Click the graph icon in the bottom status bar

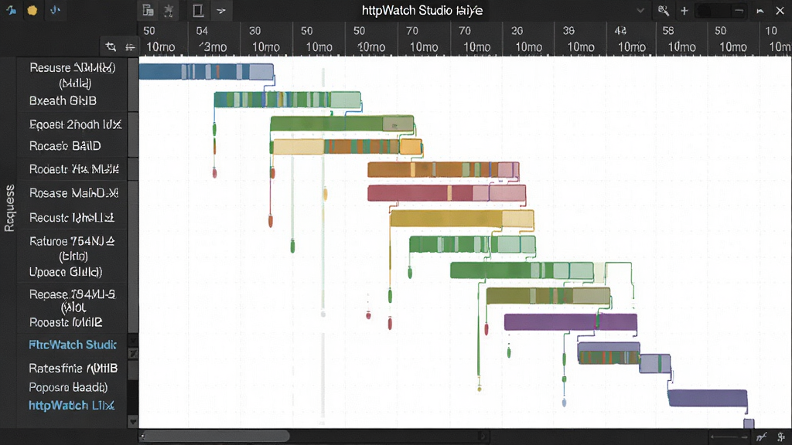coord(761,437)
